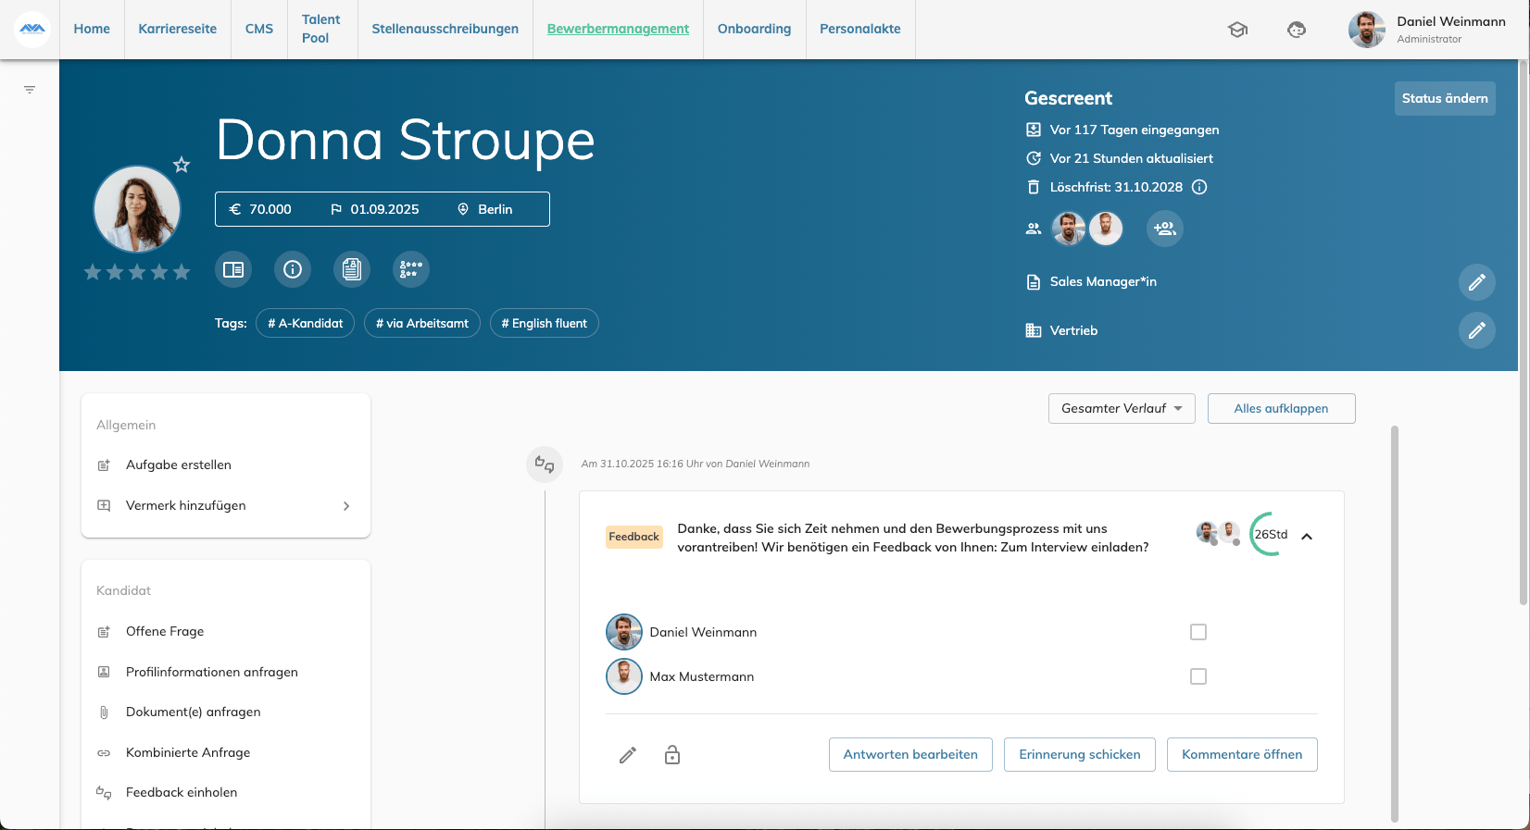Image resolution: width=1530 pixels, height=830 pixels.
Task: Tick the checkbox for Daniel Weinmann
Action: point(1198,632)
